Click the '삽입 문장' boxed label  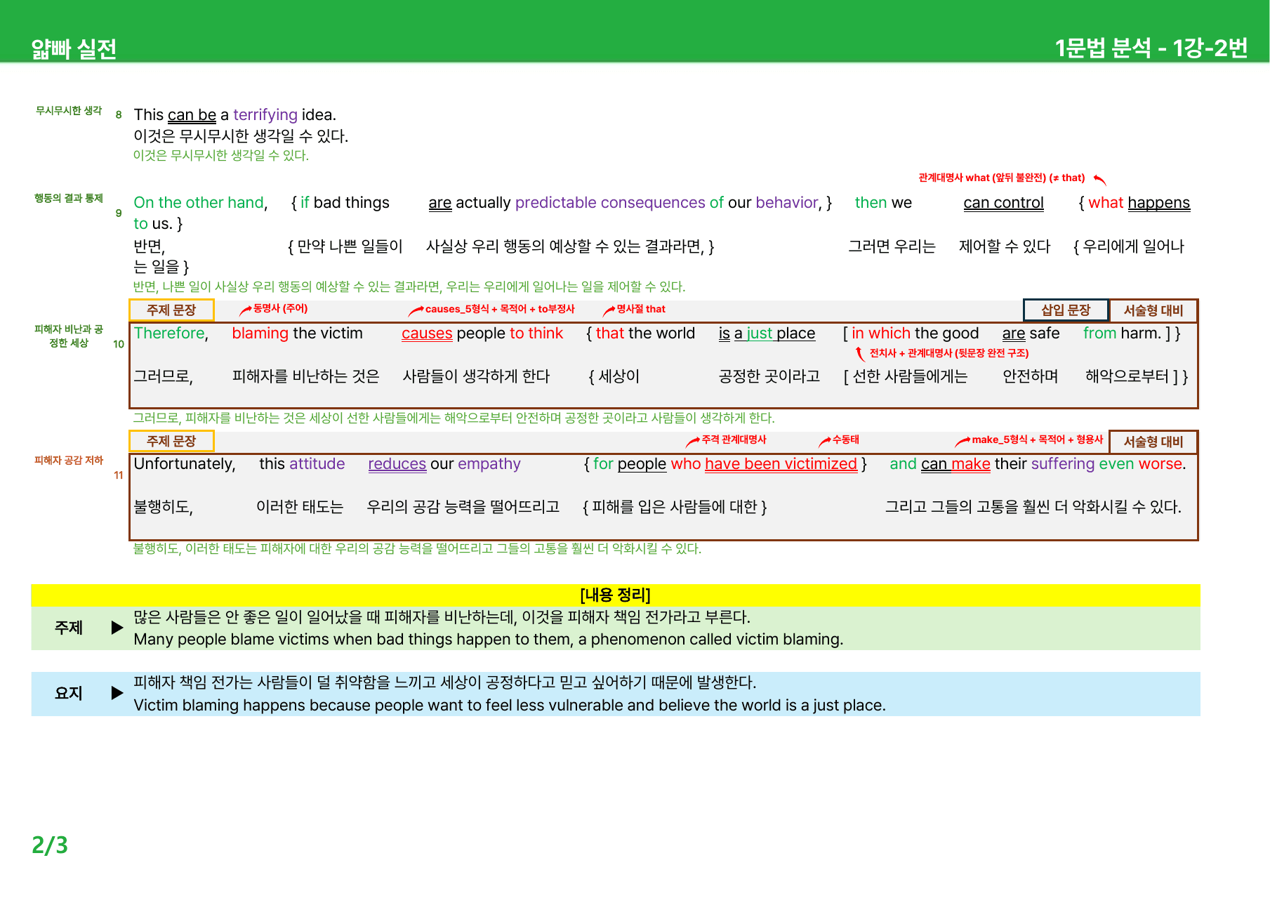point(1066,310)
